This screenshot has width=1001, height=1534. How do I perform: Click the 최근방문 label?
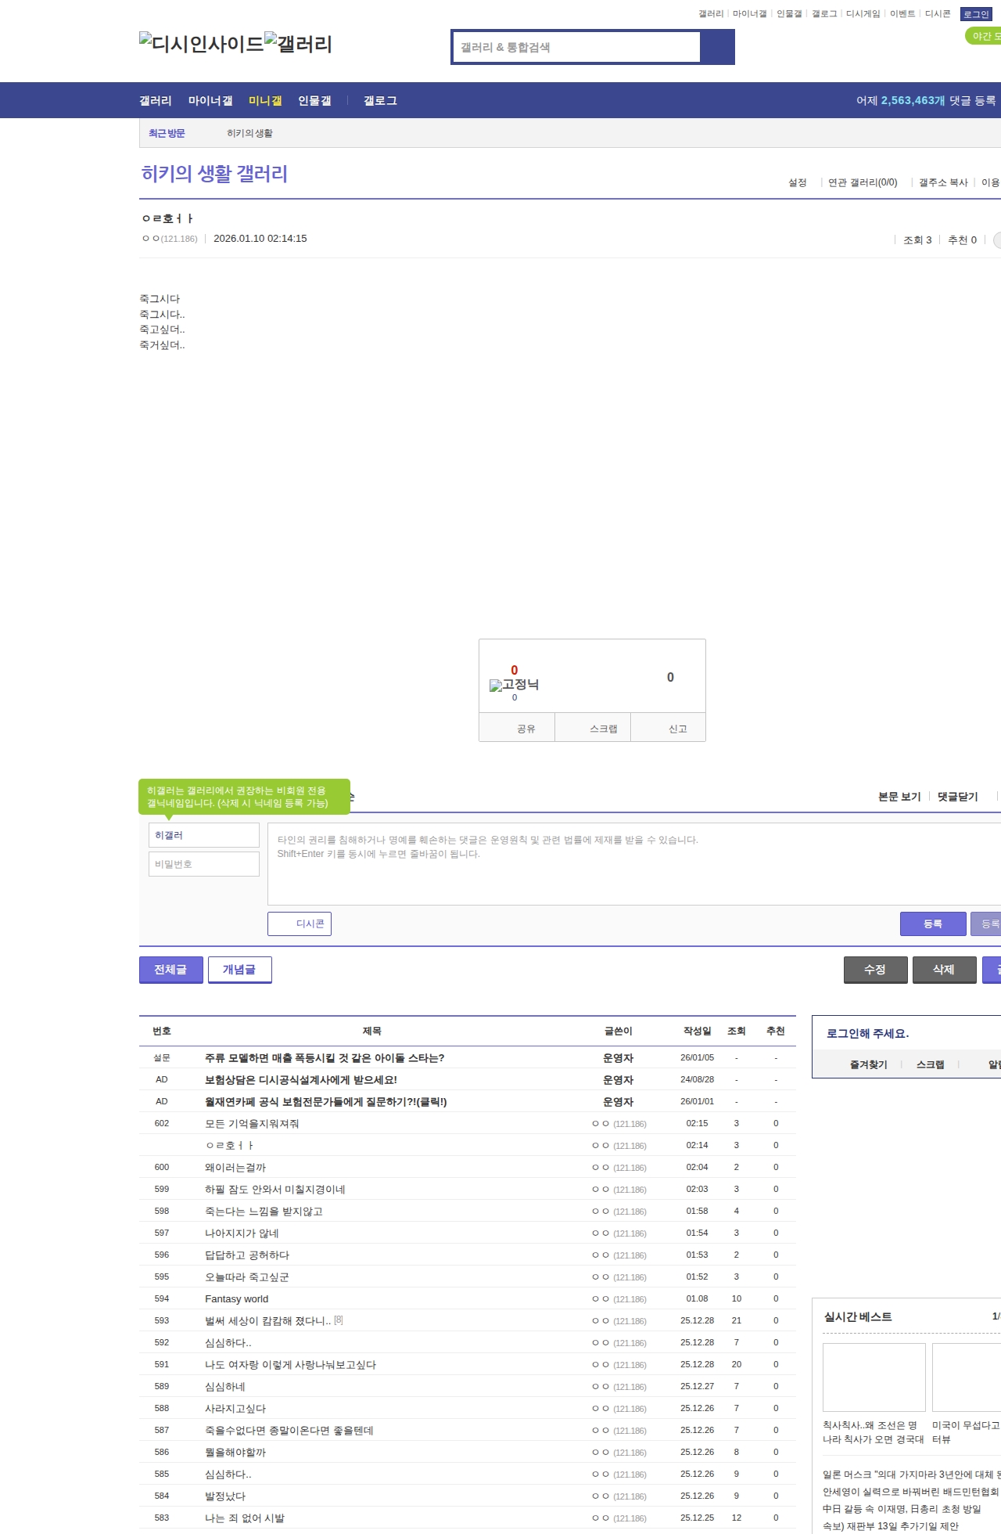[167, 133]
